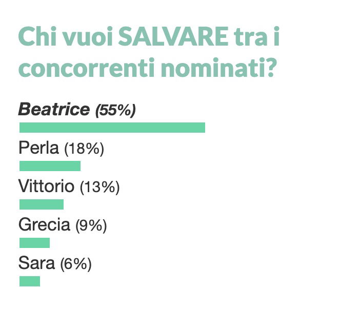Click the 9% percentage text

tap(91, 225)
